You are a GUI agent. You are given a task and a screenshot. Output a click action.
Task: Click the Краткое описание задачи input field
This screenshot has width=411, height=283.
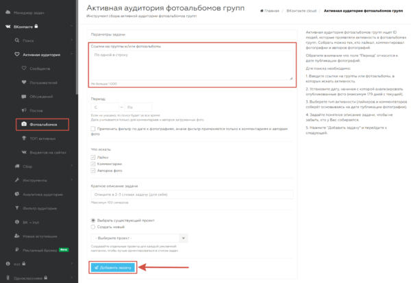coord(192,195)
